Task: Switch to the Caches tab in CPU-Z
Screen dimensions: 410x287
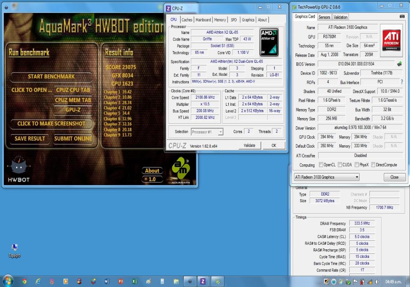Action: point(187,20)
